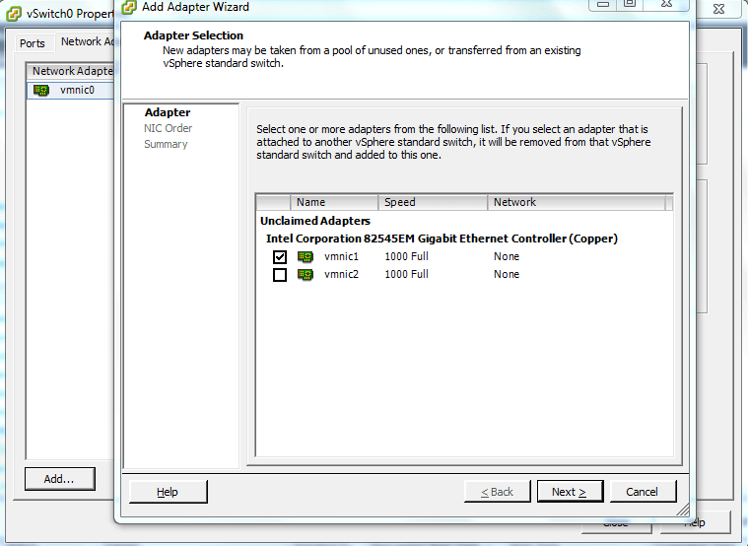The height and width of the screenshot is (546, 748).
Task: Click the vmnic2 name text
Action: [x=341, y=274]
